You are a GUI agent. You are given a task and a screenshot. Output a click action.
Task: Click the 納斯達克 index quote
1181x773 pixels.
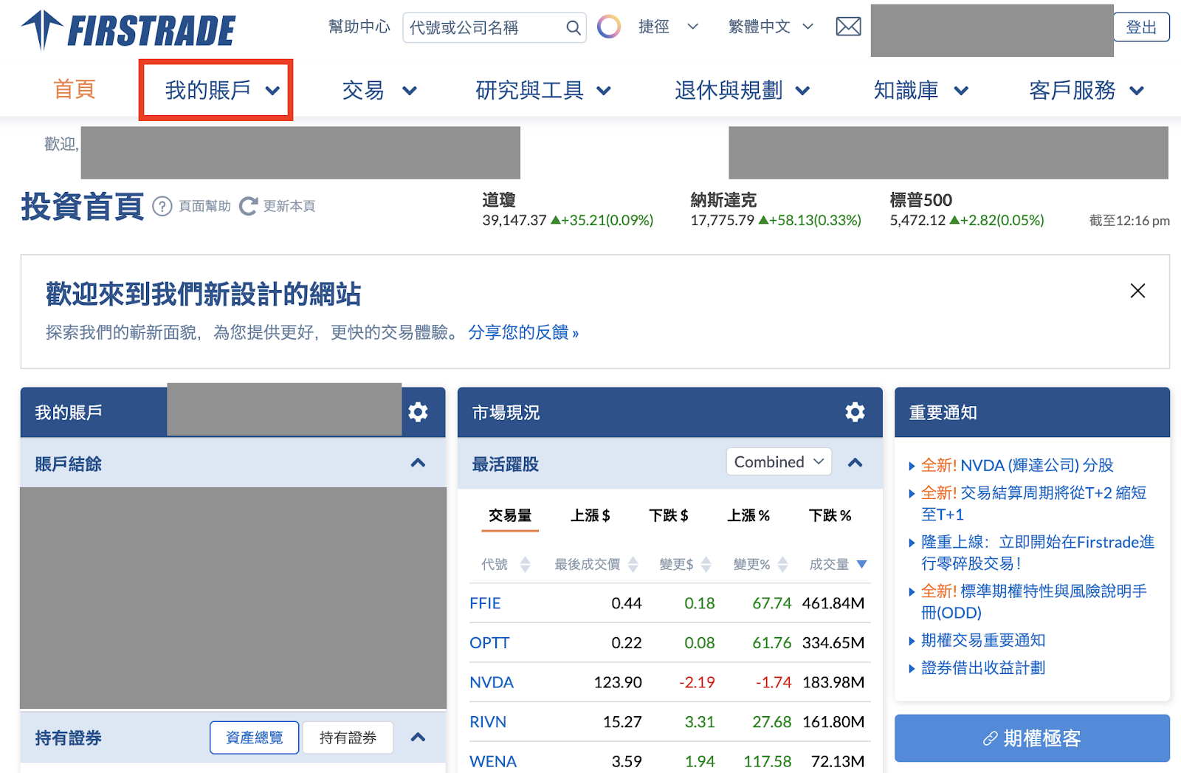[776, 210]
